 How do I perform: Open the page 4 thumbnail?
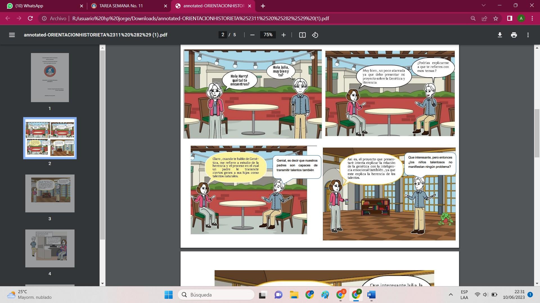point(50,248)
